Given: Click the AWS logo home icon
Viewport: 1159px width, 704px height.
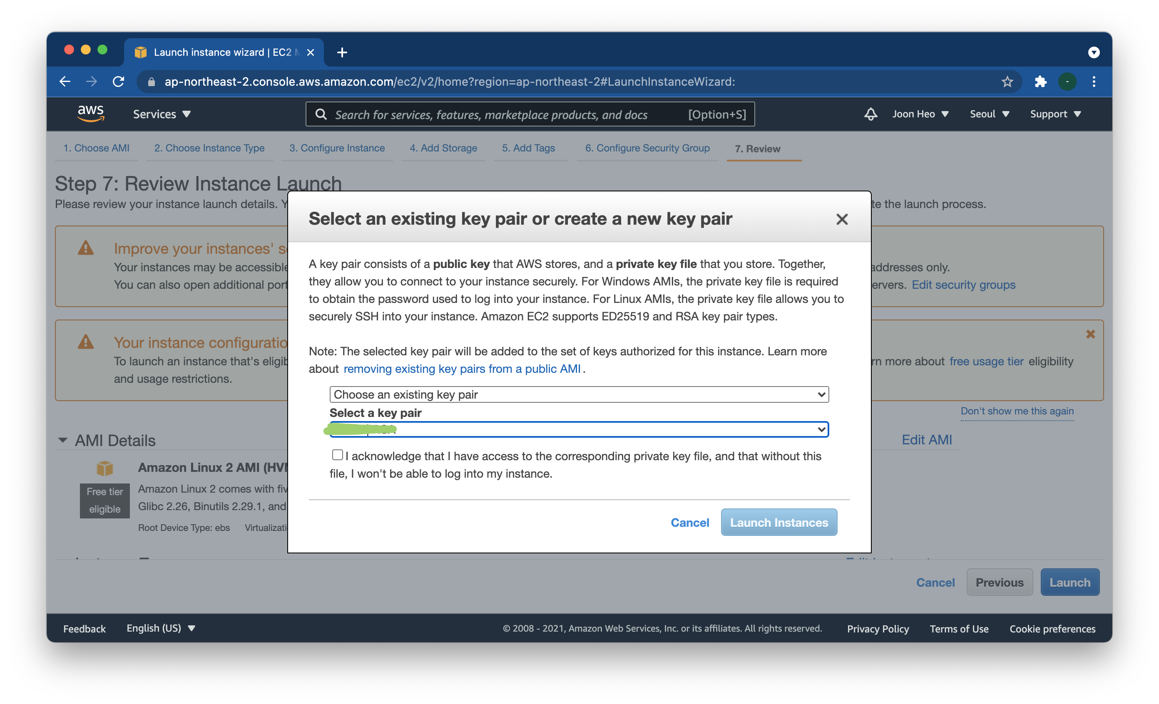Looking at the screenshot, I should (90, 113).
